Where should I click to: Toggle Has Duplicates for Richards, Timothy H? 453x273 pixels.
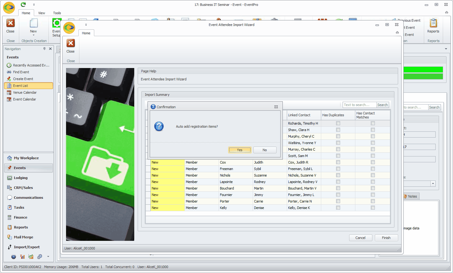click(338, 123)
